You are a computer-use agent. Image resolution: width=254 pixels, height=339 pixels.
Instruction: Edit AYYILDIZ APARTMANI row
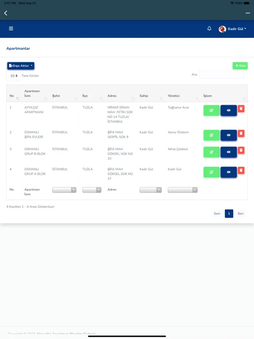point(212,110)
